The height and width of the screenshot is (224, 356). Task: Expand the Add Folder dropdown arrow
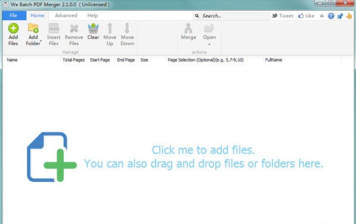(41, 42)
